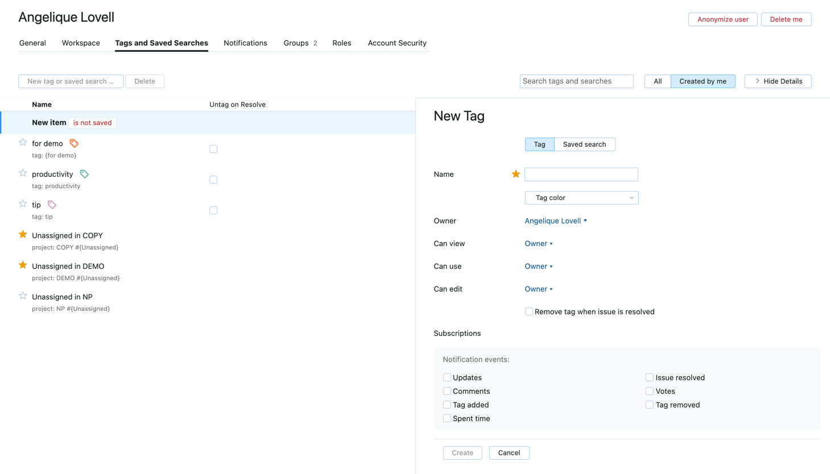The image size is (830, 474).
Task: Unstar the "Unassigned in COPY" saved search
Action: tap(23, 233)
